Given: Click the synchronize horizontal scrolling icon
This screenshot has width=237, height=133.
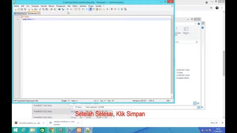Looking at the screenshot, I should tap(79, 9).
